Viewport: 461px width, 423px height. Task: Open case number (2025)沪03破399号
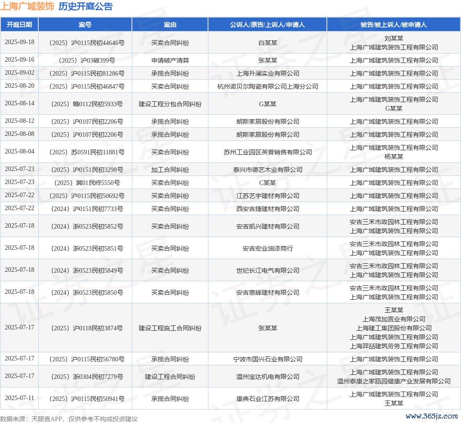(x=85, y=60)
